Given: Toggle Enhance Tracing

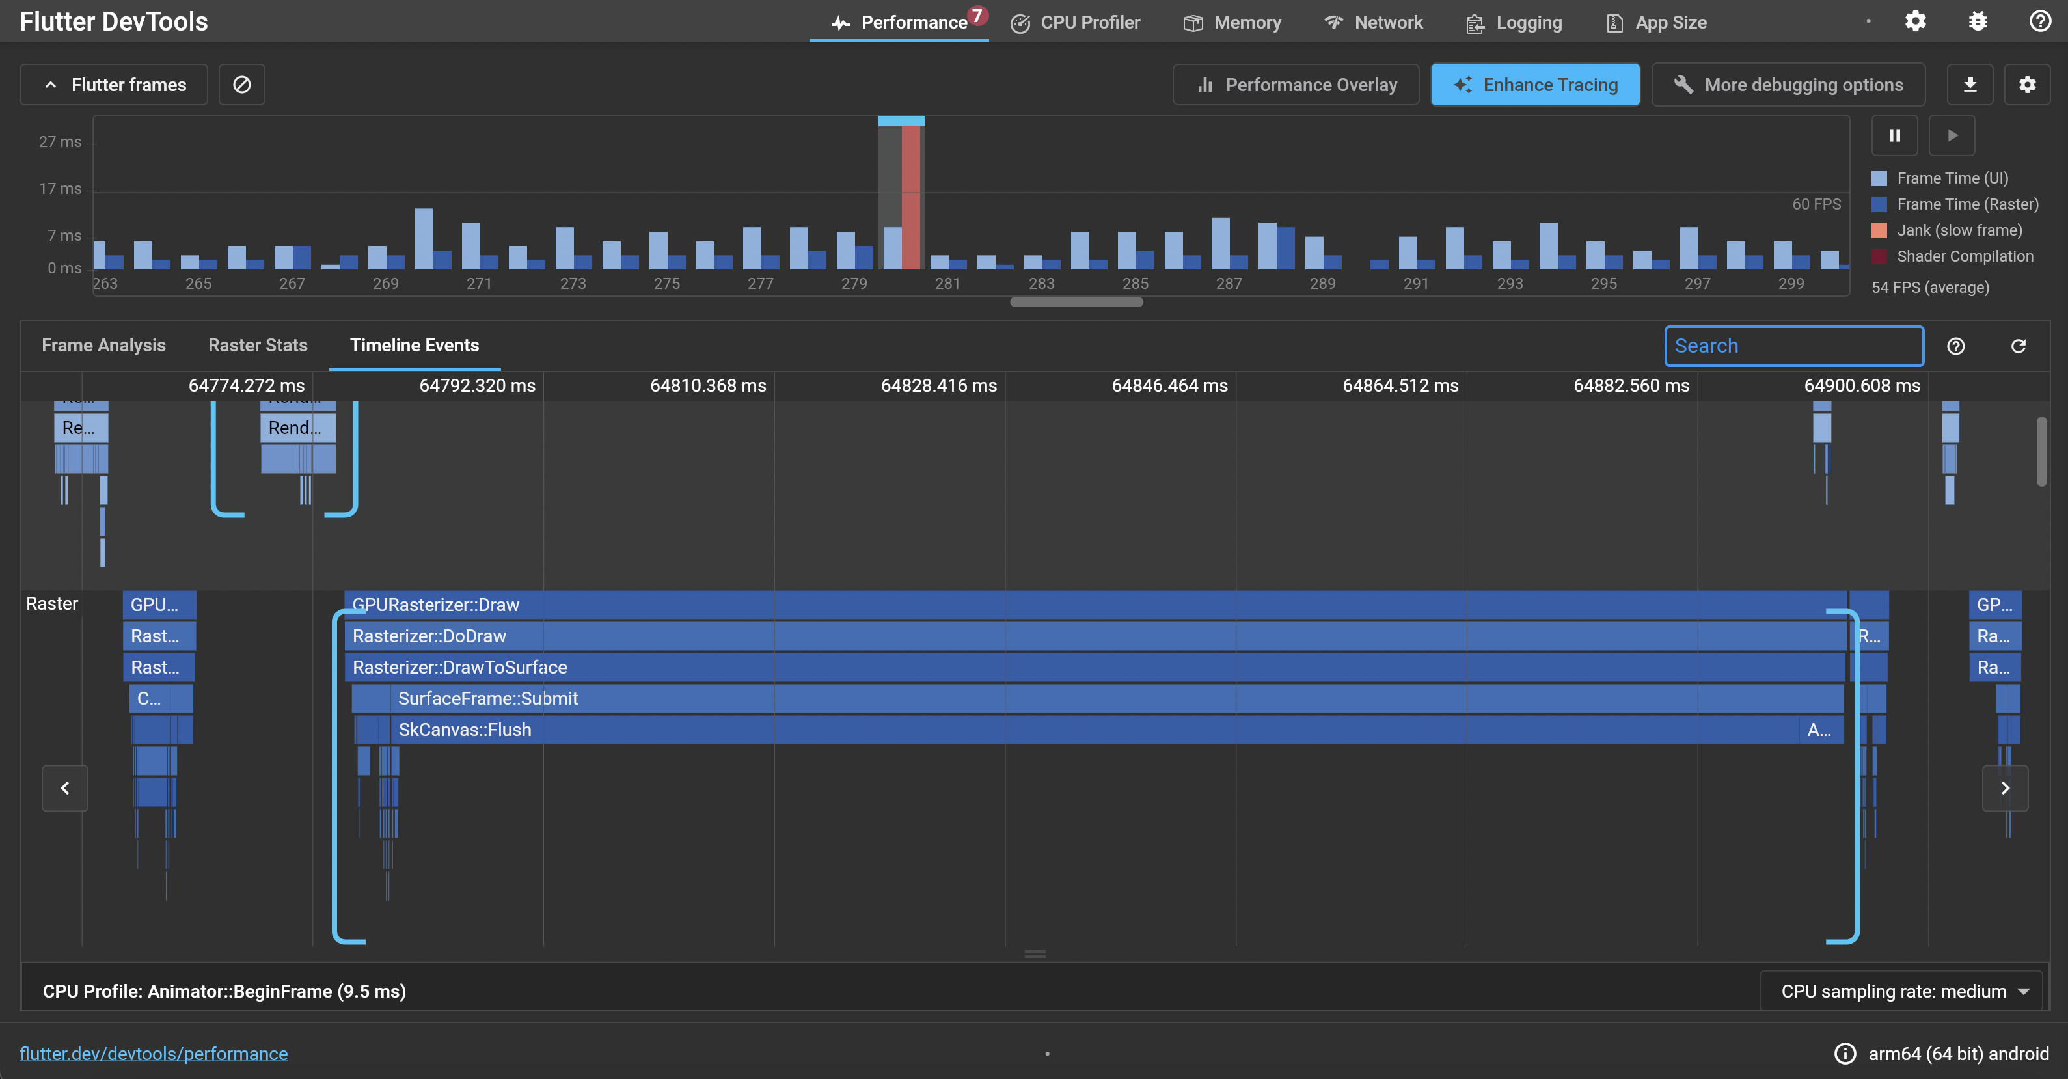Looking at the screenshot, I should pyautogui.click(x=1535, y=85).
